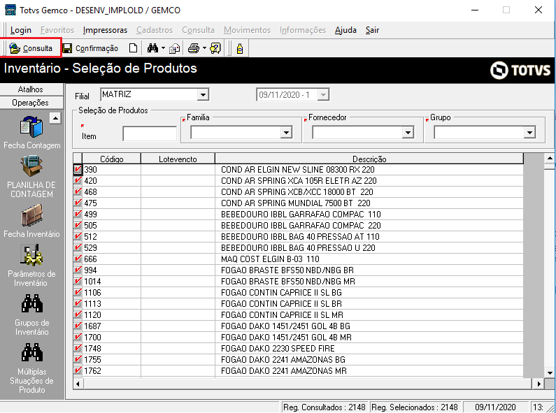The height and width of the screenshot is (413, 556).
Task: Open PLANILHA DE CONTAGEM icon
Action: 31,166
